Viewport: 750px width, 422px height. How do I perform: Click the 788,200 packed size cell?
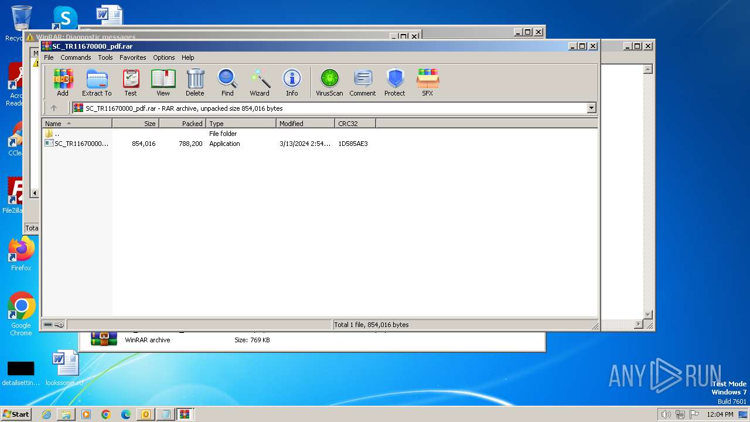pos(190,144)
